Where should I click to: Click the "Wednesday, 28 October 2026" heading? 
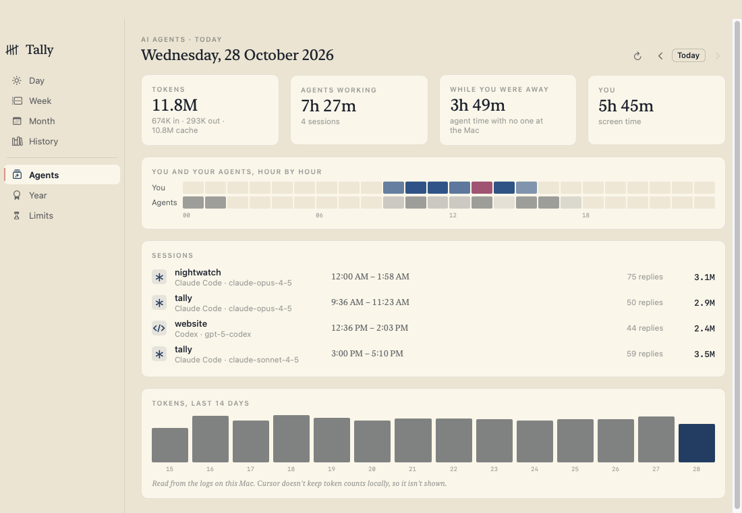pos(237,55)
